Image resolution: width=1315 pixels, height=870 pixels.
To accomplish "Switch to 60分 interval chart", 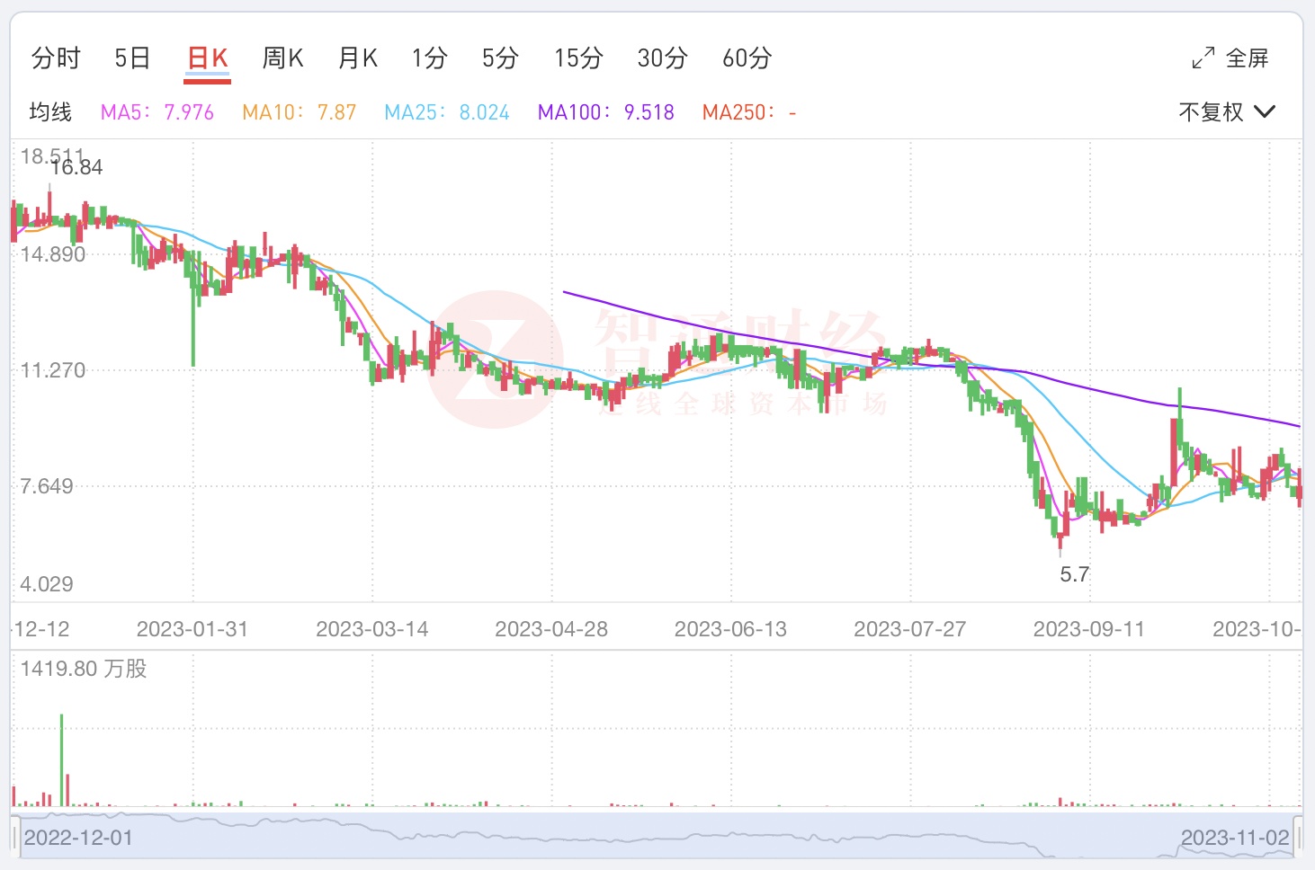I will tap(747, 58).
